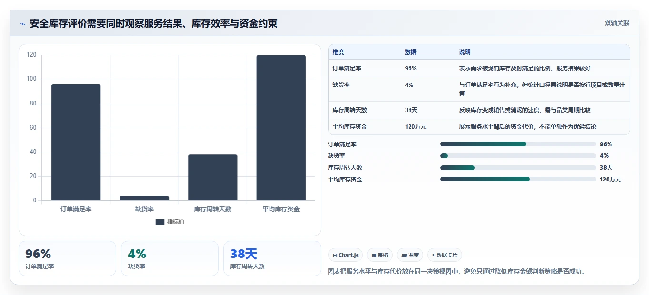Click the 说明 table column header
Viewport: 649px width, 295px height.
pyautogui.click(x=465, y=52)
